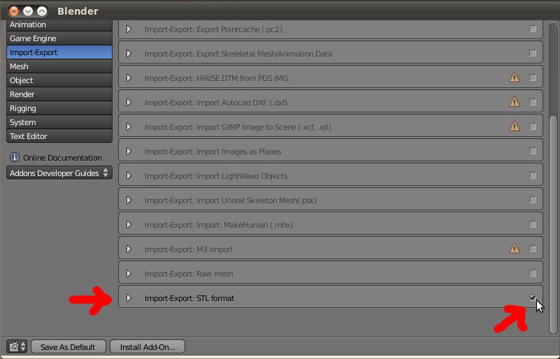Open the Online Documentation link
The image size is (560, 359).
pyautogui.click(x=62, y=158)
